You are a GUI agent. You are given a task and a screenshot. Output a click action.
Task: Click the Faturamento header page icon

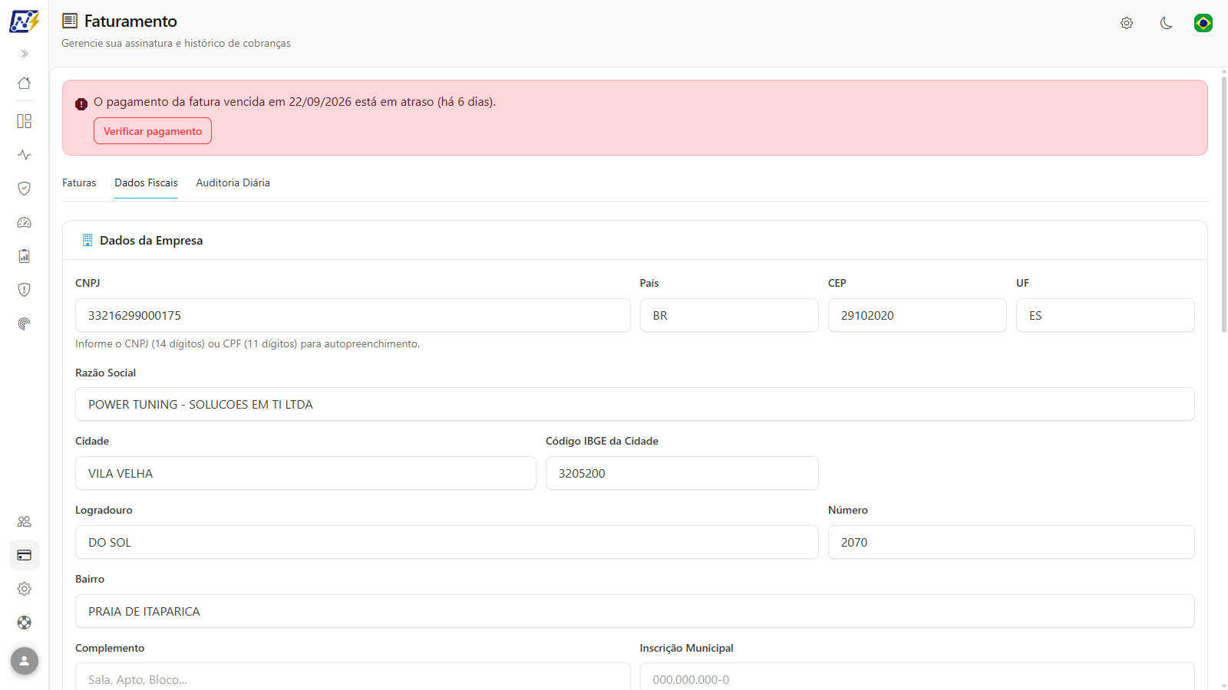[x=70, y=21]
